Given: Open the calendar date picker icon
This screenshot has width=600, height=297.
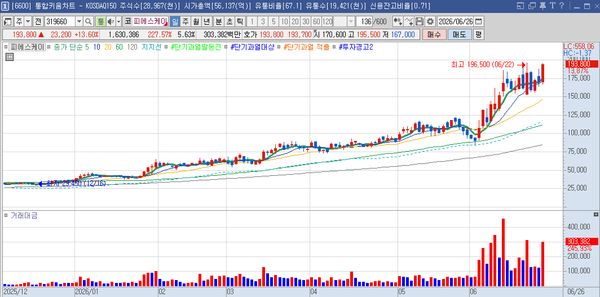Looking at the screenshot, I should click(479, 21).
